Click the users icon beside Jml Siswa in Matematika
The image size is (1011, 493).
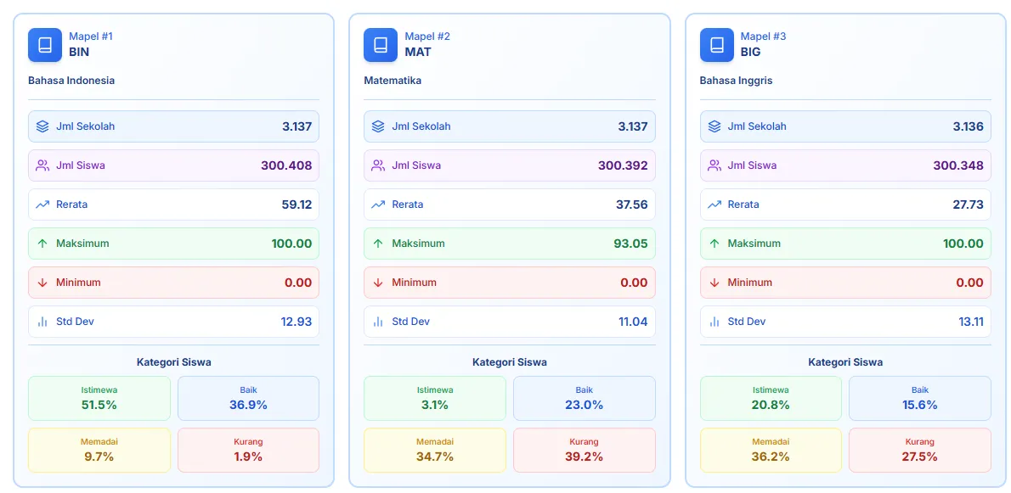tap(378, 165)
